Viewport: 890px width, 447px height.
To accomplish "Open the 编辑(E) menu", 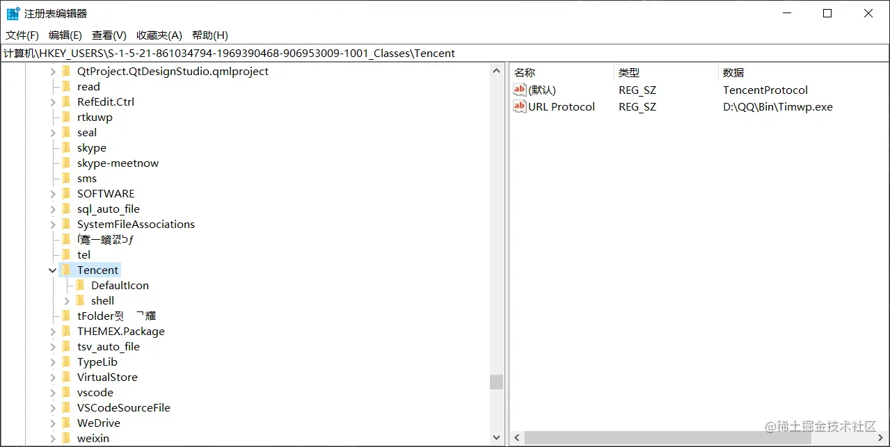I will point(65,35).
